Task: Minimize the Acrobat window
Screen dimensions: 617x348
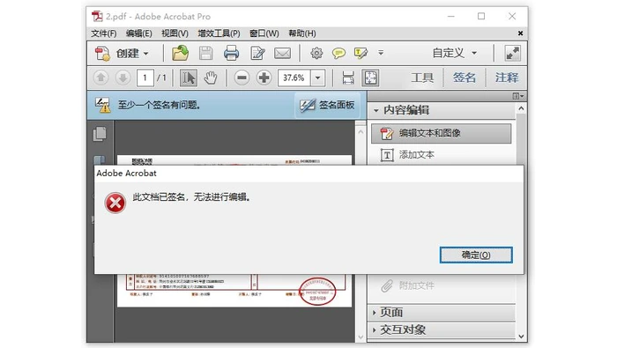Action: [x=451, y=17]
